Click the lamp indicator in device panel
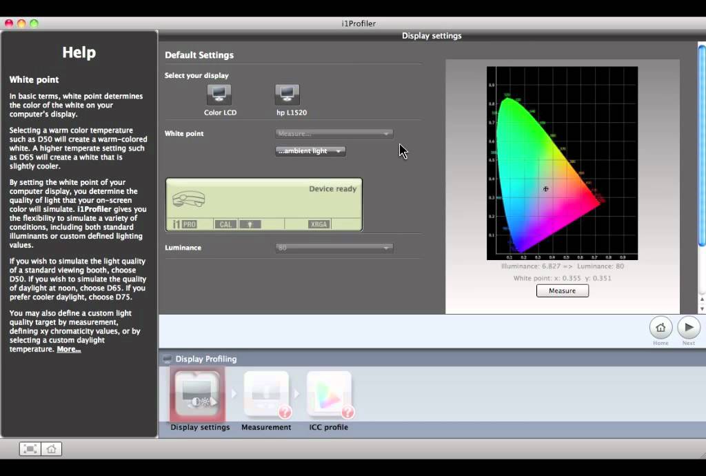 pyautogui.click(x=250, y=224)
